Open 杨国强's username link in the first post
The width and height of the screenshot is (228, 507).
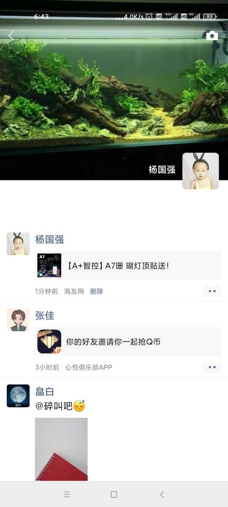tap(49, 240)
